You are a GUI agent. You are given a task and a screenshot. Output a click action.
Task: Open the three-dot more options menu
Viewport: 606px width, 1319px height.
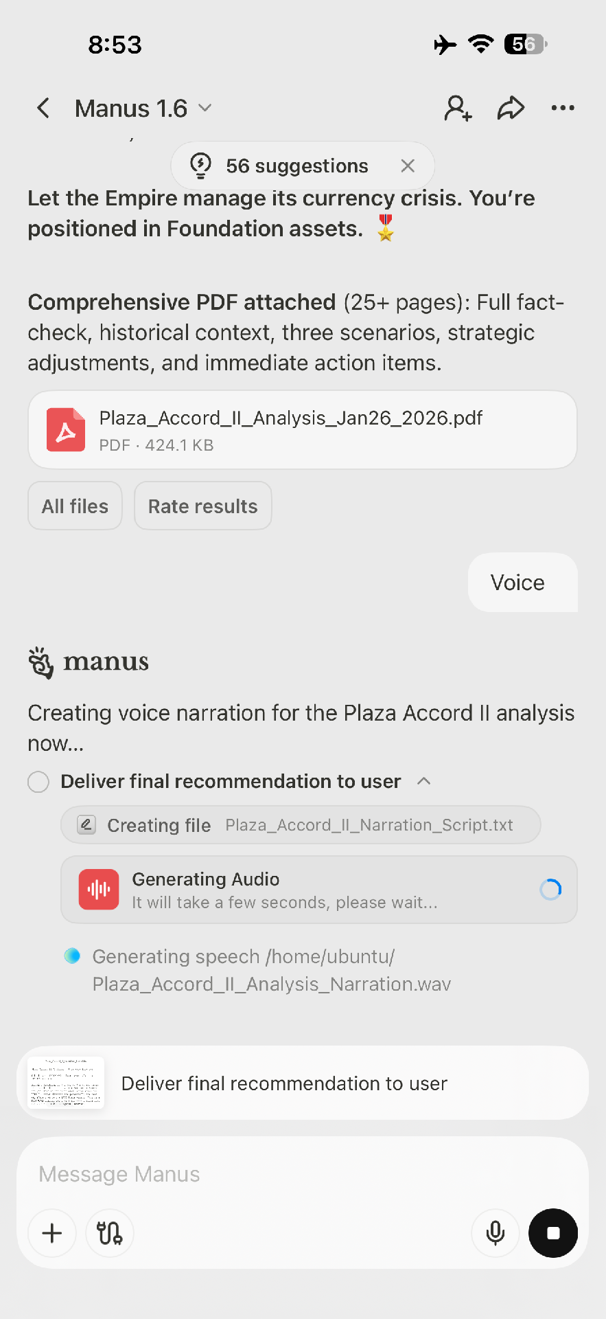(x=563, y=108)
